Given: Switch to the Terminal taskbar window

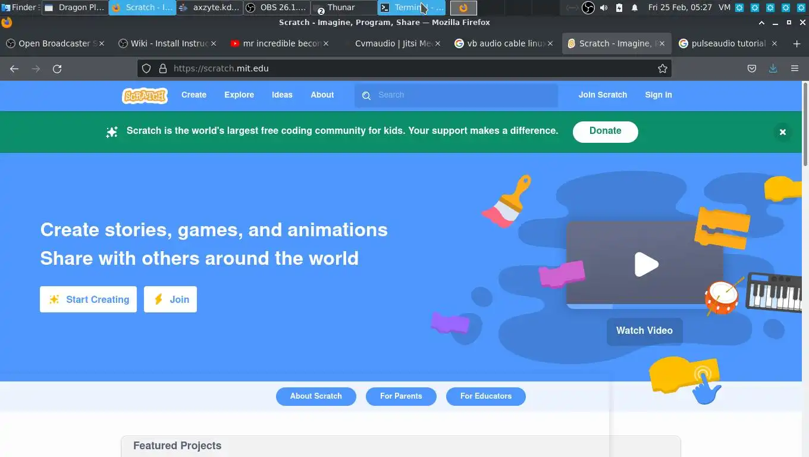Looking at the screenshot, I should tap(411, 8).
